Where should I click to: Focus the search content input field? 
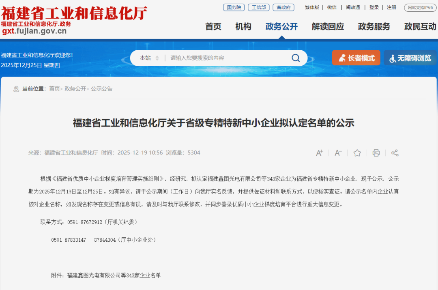click(x=228, y=58)
